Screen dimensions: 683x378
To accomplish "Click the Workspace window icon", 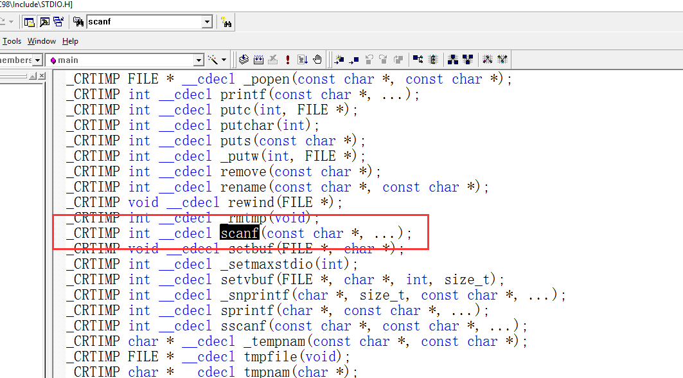I will [x=30, y=22].
